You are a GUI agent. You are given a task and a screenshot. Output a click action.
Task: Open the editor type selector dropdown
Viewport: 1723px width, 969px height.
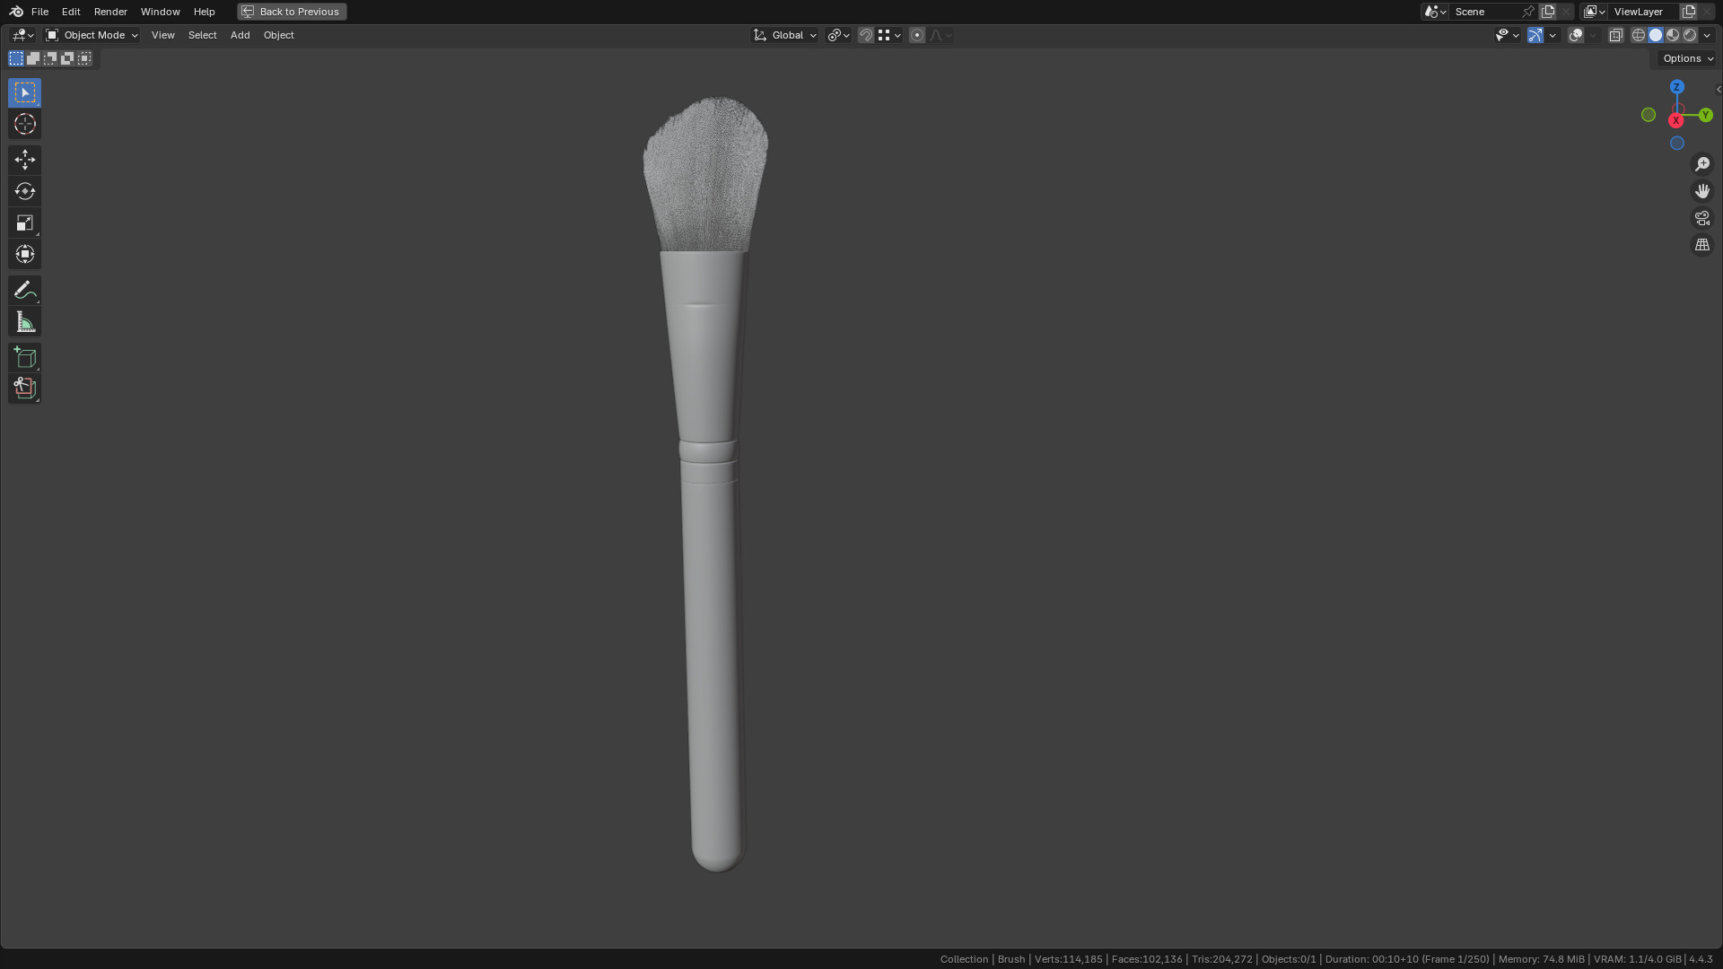pyautogui.click(x=22, y=35)
